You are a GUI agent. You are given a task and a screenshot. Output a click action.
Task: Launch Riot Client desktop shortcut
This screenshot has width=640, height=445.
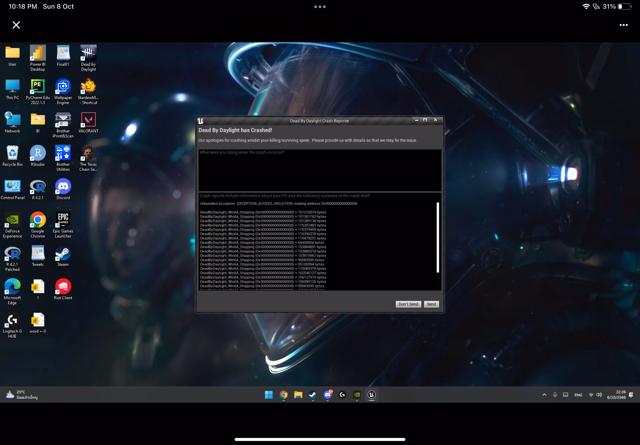click(63, 290)
